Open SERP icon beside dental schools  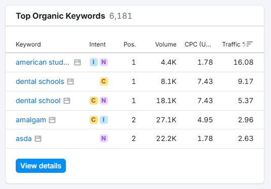[70, 81]
